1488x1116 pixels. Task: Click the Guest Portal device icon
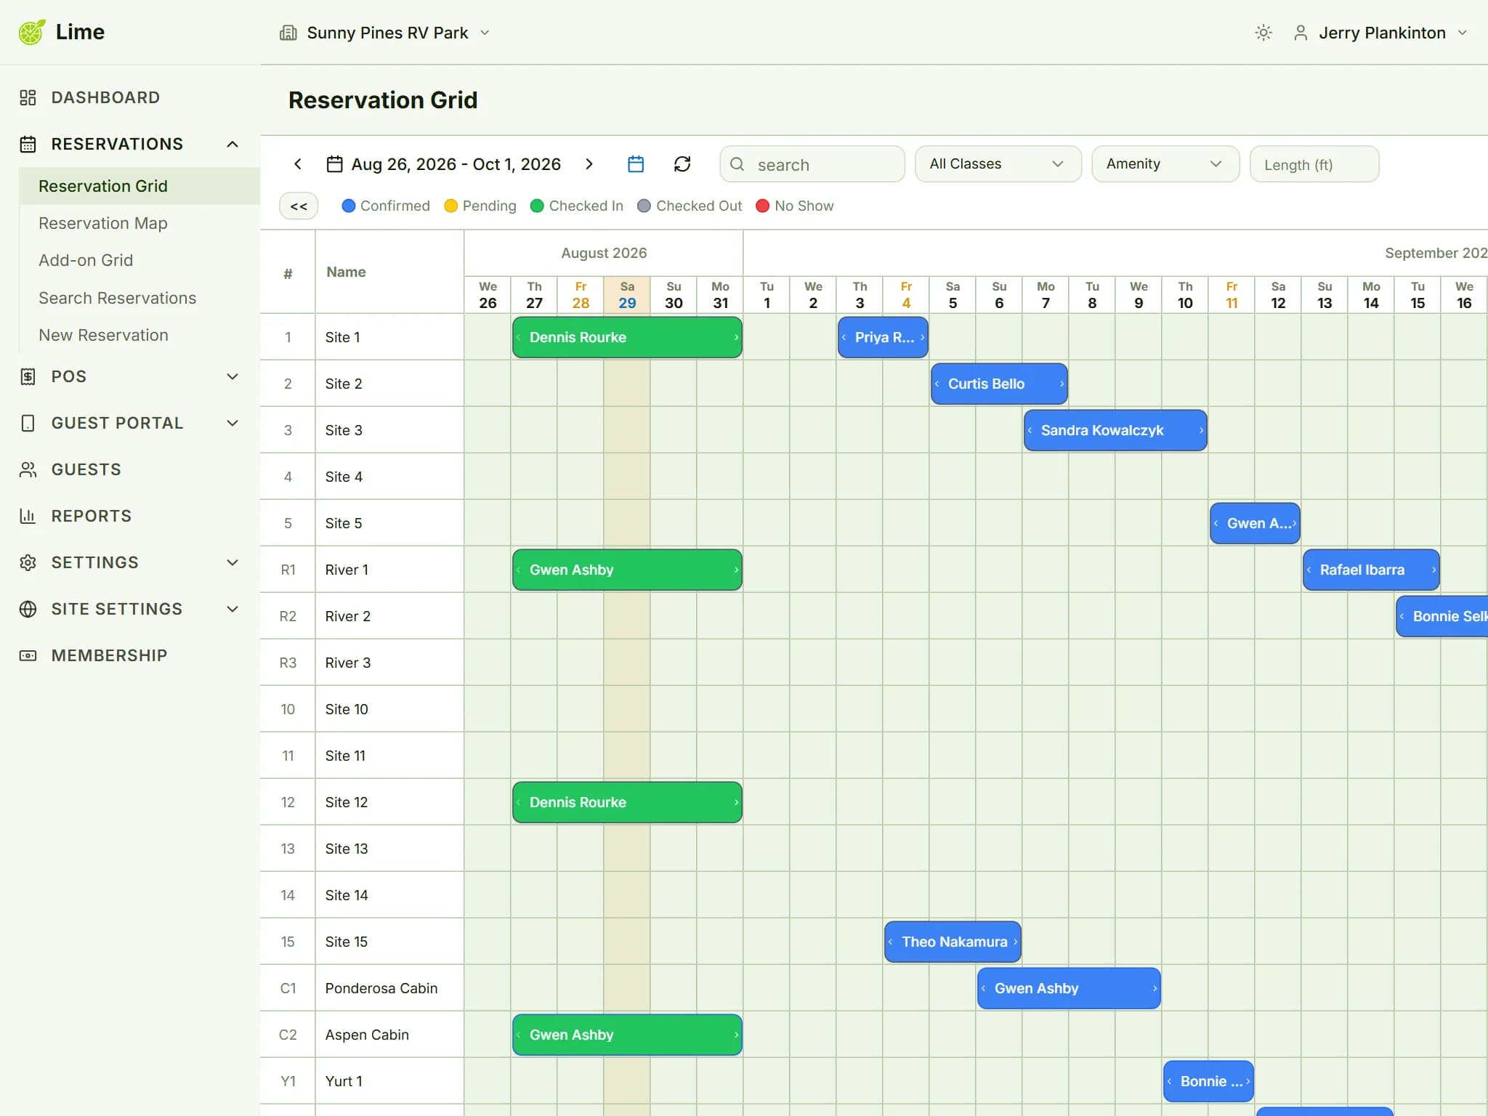(x=28, y=423)
